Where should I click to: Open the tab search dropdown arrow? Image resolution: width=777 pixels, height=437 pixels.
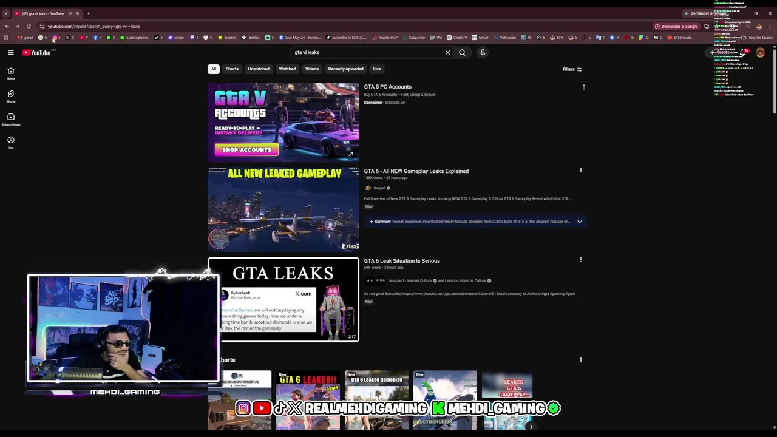tap(6, 13)
